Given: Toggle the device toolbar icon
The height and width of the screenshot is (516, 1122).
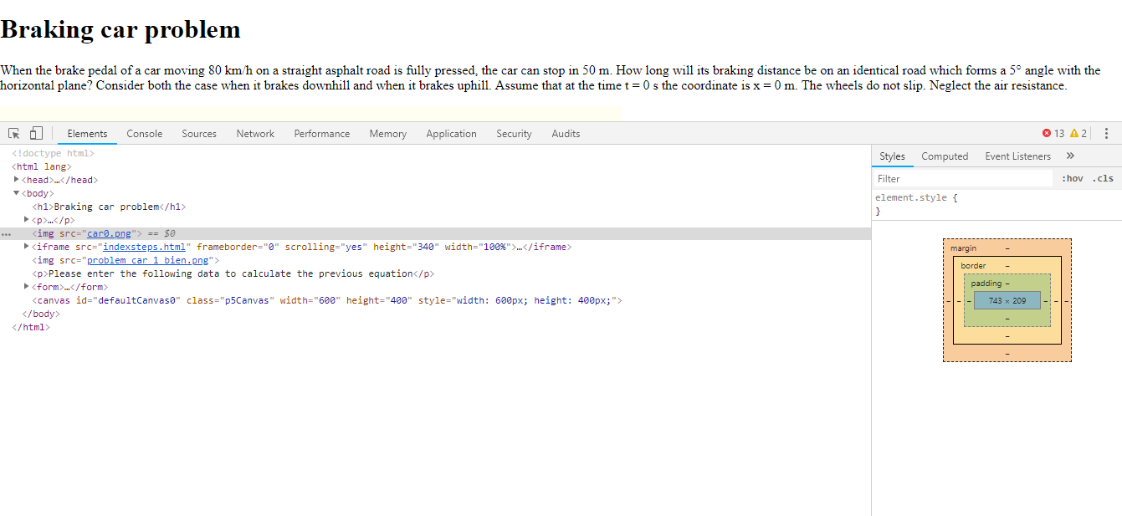Looking at the screenshot, I should tap(36, 134).
